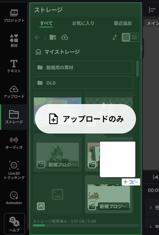Open the Animator panel
Viewport: 159px width, 235px height.
[x=14, y=198]
